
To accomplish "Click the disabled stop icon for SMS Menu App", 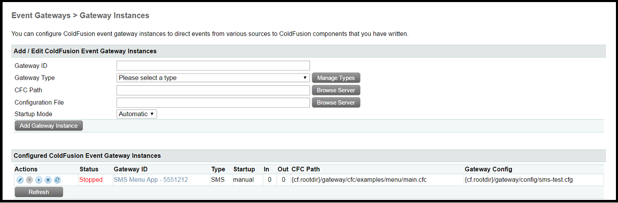I will pyautogui.click(x=29, y=180).
